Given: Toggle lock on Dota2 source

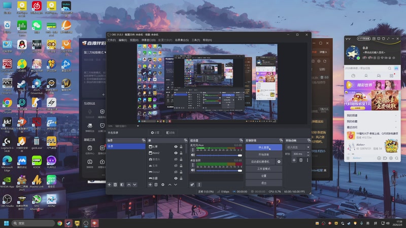Looking at the screenshot, I should pyautogui.click(x=181, y=172).
